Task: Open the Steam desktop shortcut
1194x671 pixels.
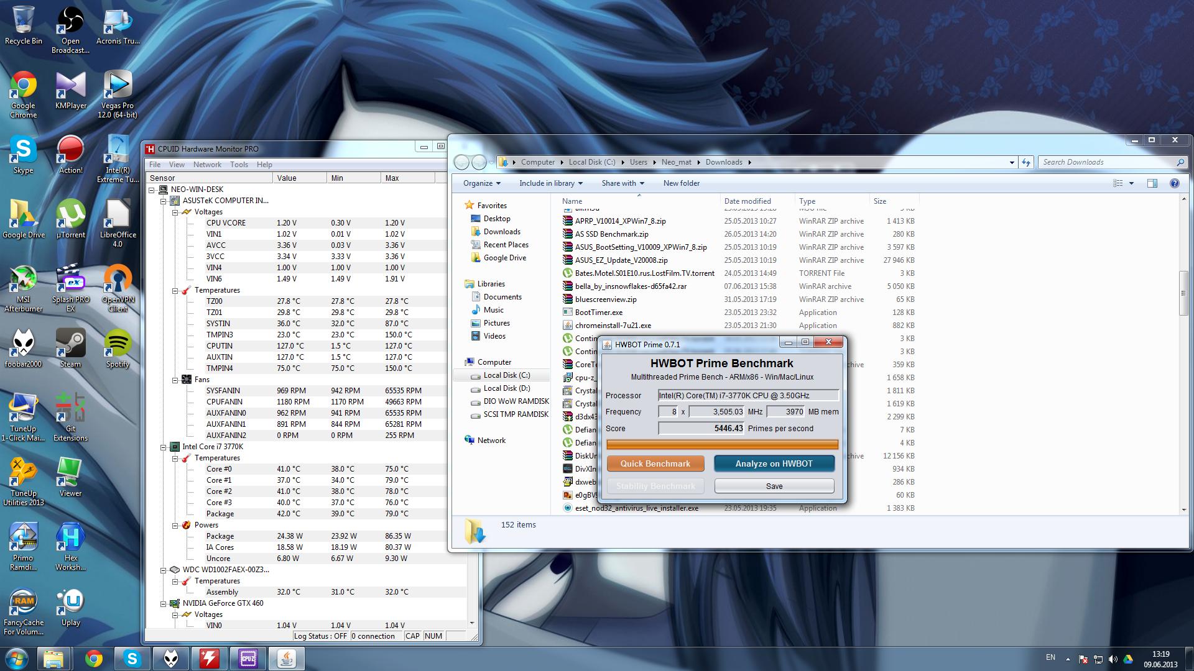Action: click(70, 349)
